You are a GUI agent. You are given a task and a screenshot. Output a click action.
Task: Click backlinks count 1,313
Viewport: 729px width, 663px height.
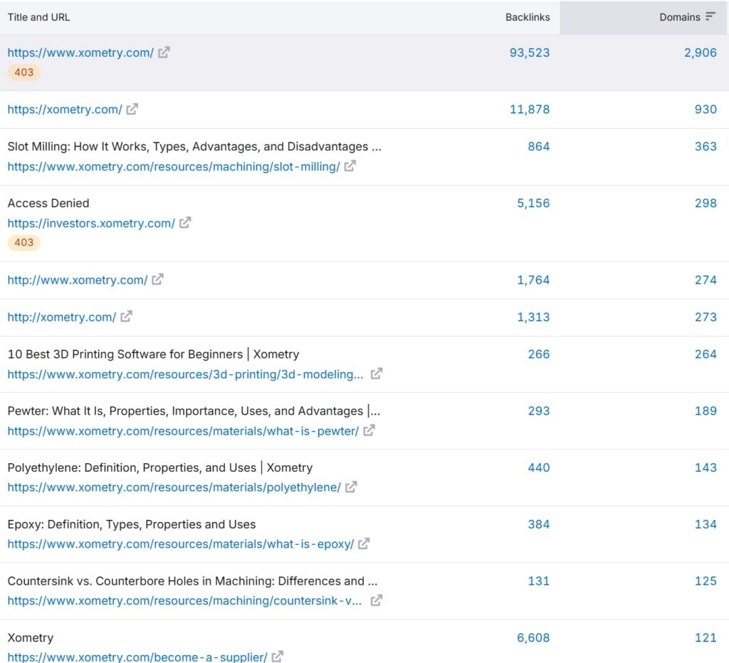tap(533, 317)
